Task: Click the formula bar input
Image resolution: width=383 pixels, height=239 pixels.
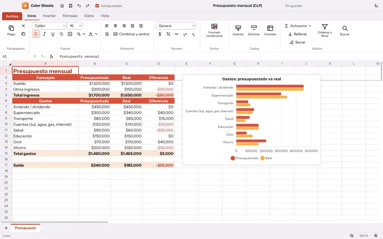Action: tap(220, 56)
